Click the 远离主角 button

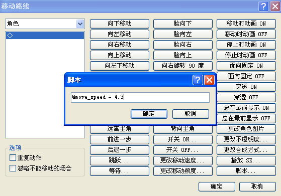point(120,129)
